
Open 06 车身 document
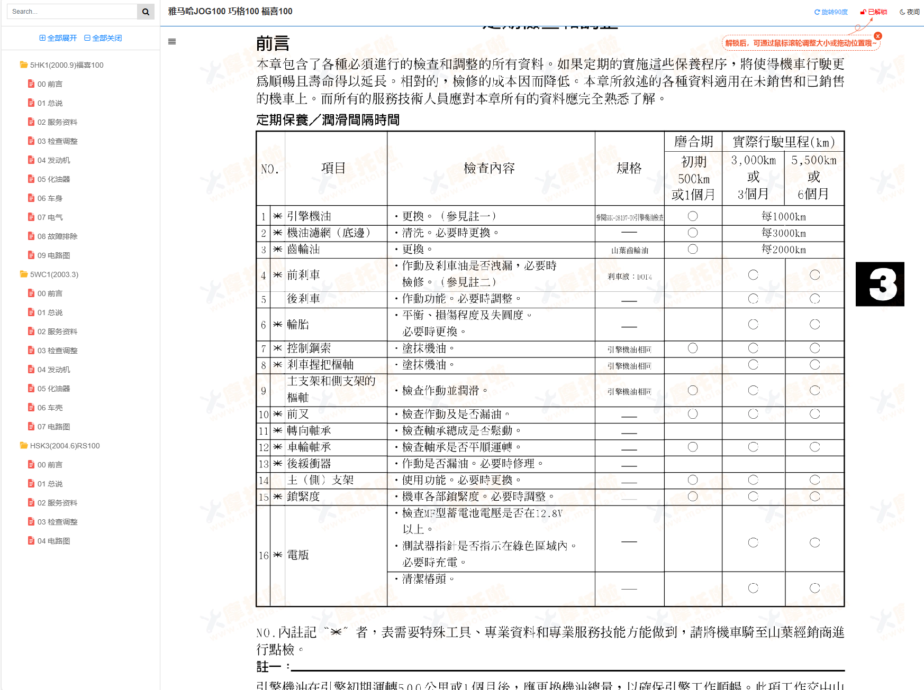coord(46,198)
